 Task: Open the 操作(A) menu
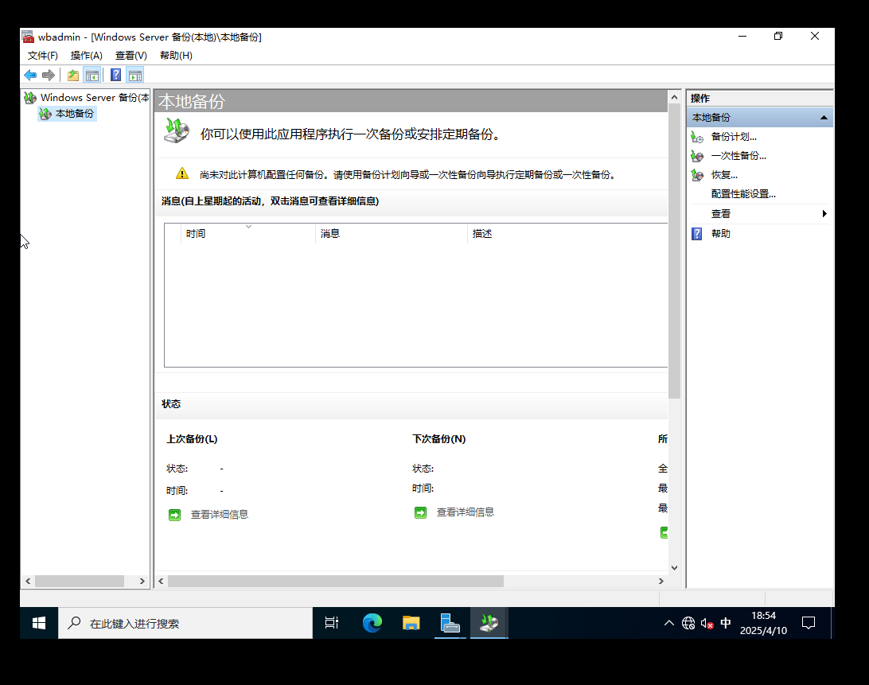coord(87,56)
